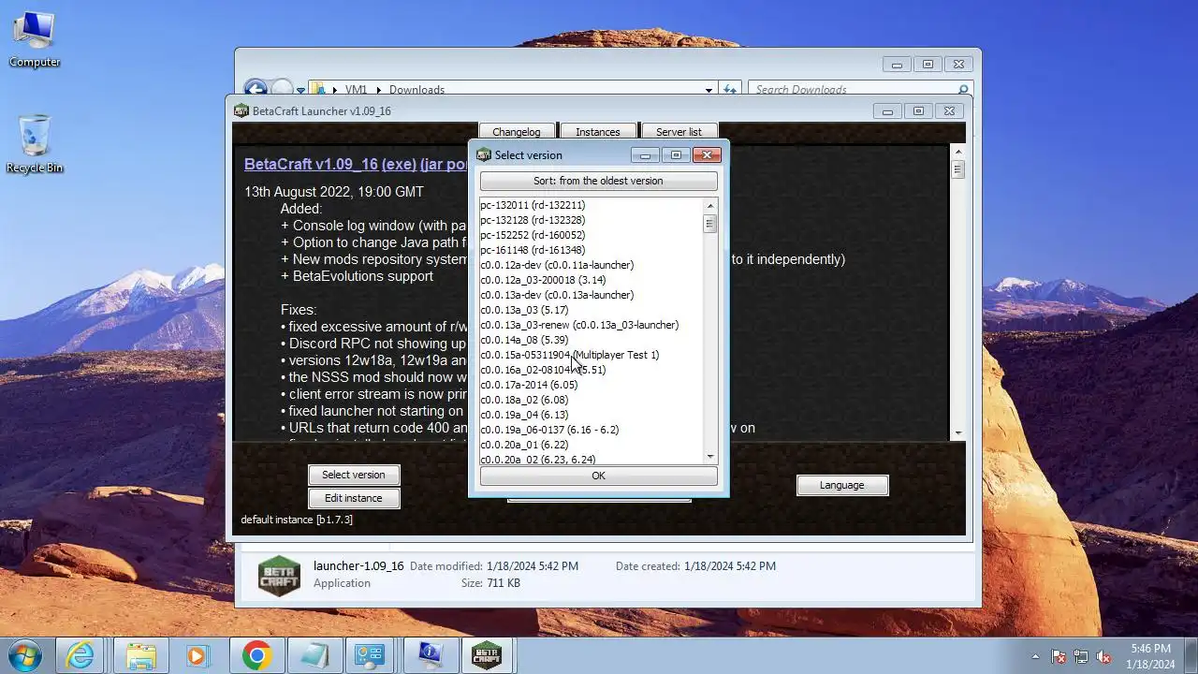Image resolution: width=1198 pixels, height=674 pixels.
Task: Click changelog scrollbar up arrow
Action: coord(957,151)
